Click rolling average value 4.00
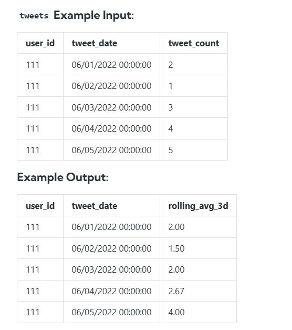292x330 pixels. [176, 312]
